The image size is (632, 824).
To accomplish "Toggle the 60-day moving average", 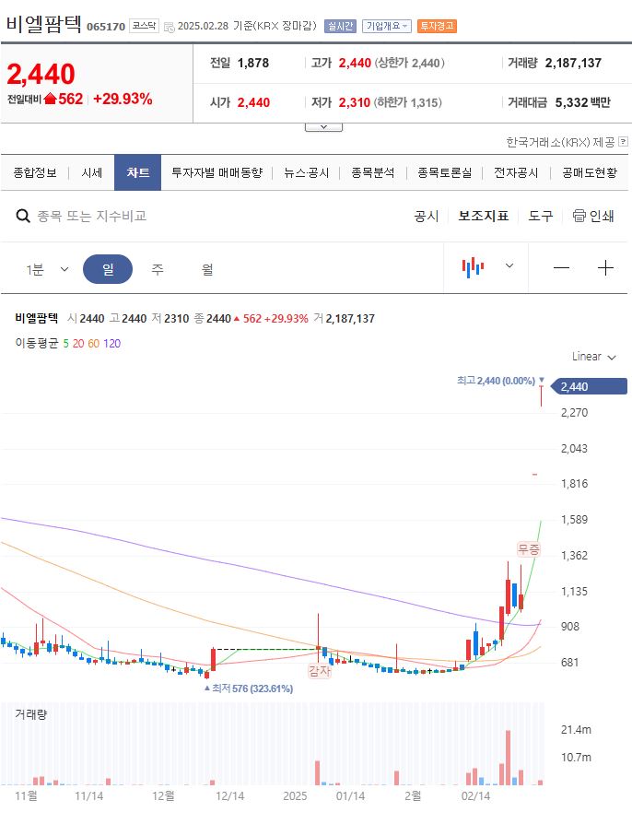I will pyautogui.click(x=94, y=344).
